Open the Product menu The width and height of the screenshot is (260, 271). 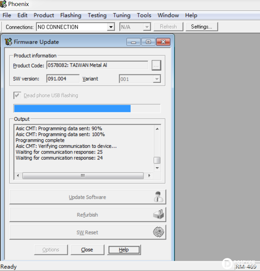44,15
